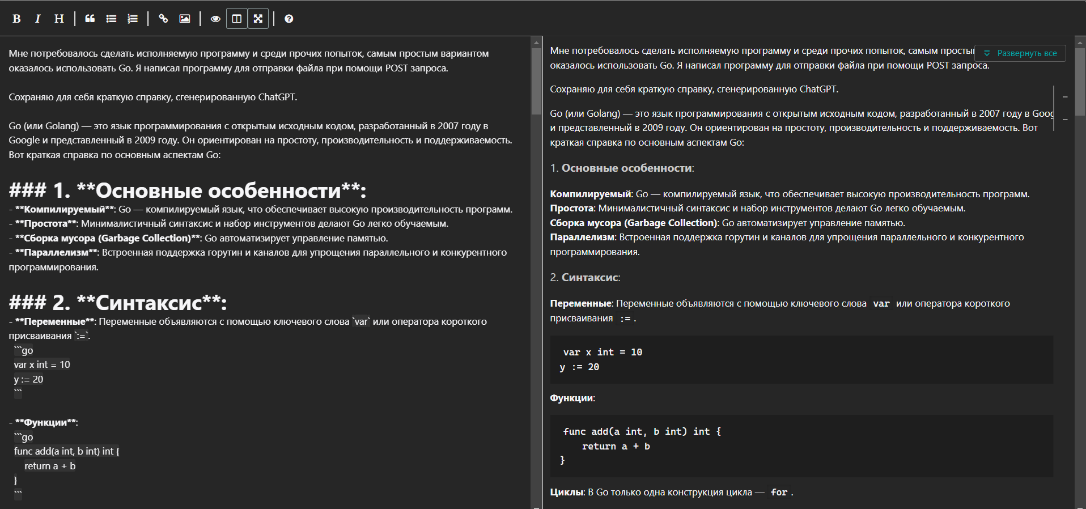The width and height of the screenshot is (1086, 509).
Task: Click the 'Сохраняю для себя' paragraph in the editor
Action: pyautogui.click(x=153, y=97)
